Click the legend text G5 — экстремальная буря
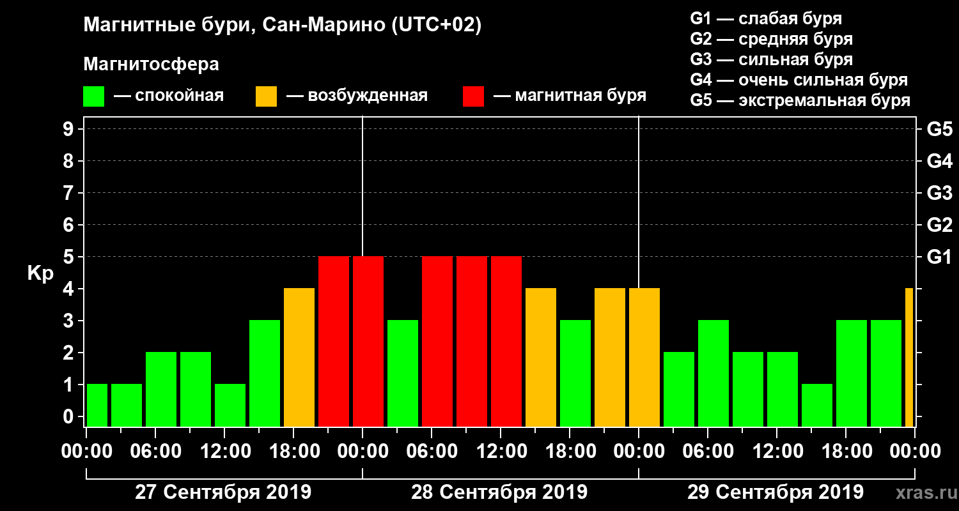The image size is (959, 511). (800, 100)
